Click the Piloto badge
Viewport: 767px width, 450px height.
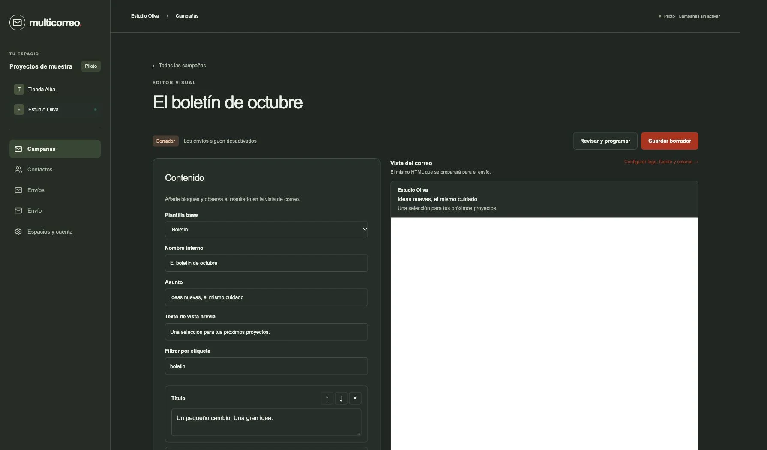tap(91, 66)
